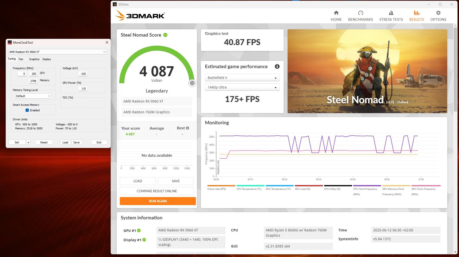Click SAVE button in 3DMark
The width and height of the screenshot is (459, 257).
[176, 181]
